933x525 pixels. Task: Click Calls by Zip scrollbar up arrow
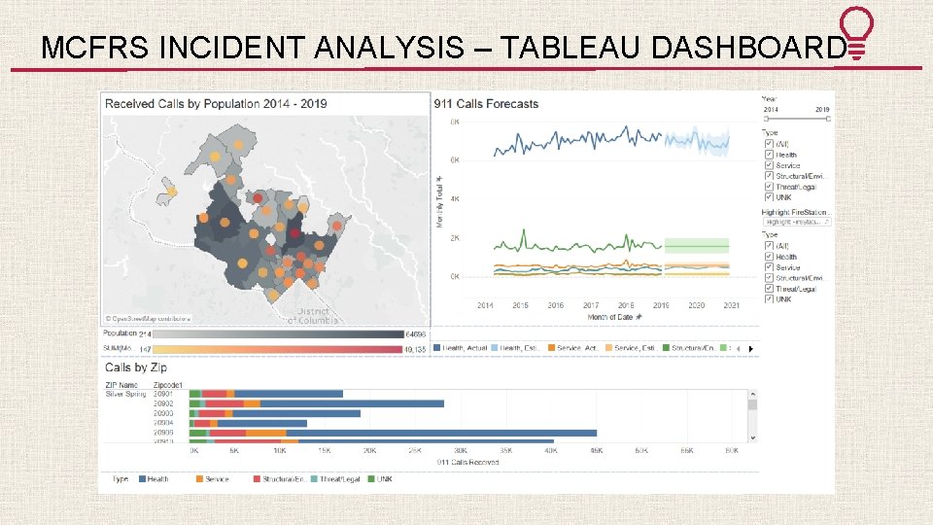[752, 395]
